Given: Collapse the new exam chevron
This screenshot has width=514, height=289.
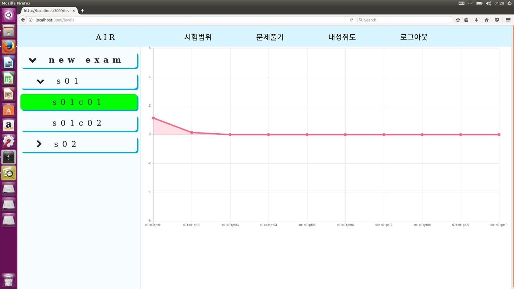Looking at the screenshot, I should [x=32, y=60].
